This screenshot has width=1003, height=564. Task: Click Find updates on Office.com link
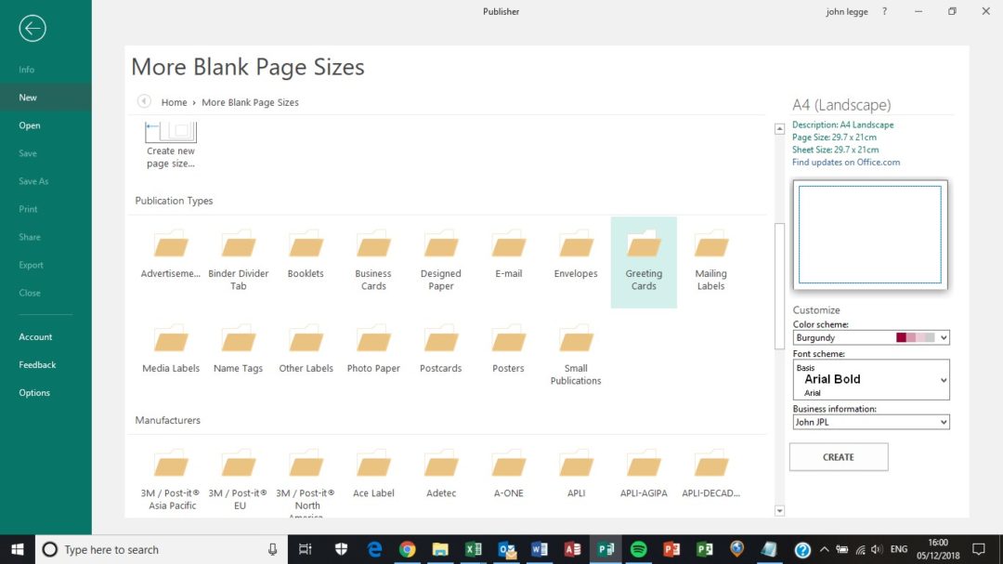[x=846, y=162]
